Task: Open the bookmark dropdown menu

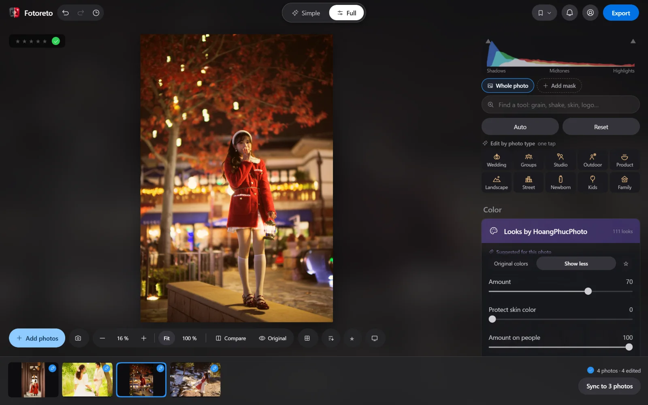Action: coord(544,13)
